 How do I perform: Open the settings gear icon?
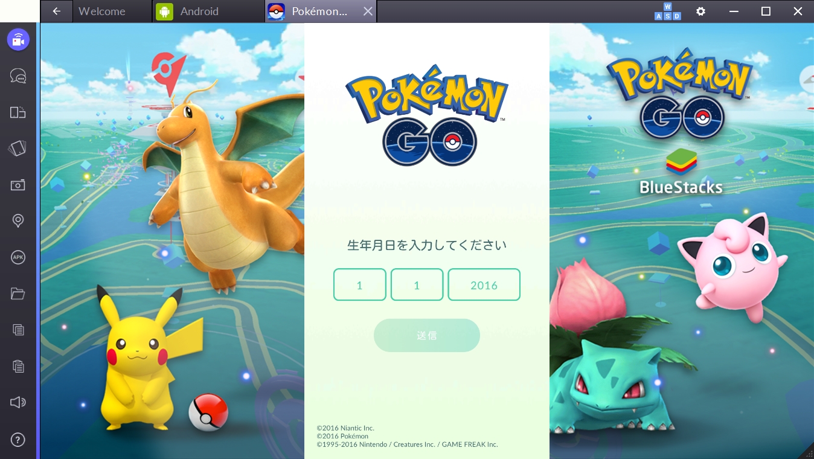click(700, 11)
